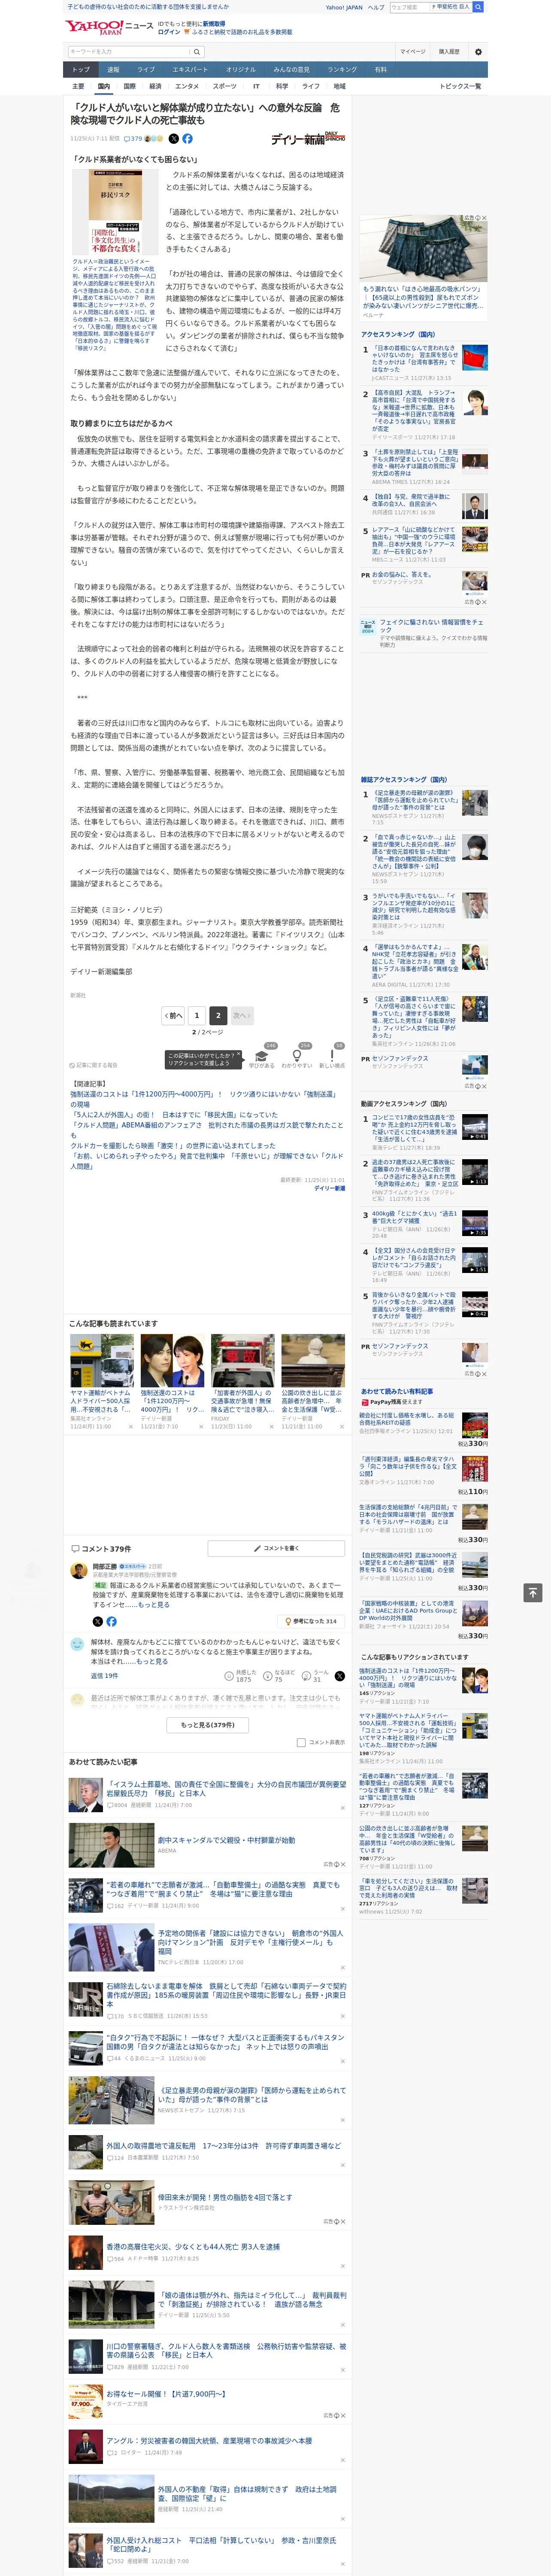Close the reaction support tooltip
The height and width of the screenshot is (2576, 551).
[x=238, y=1055]
